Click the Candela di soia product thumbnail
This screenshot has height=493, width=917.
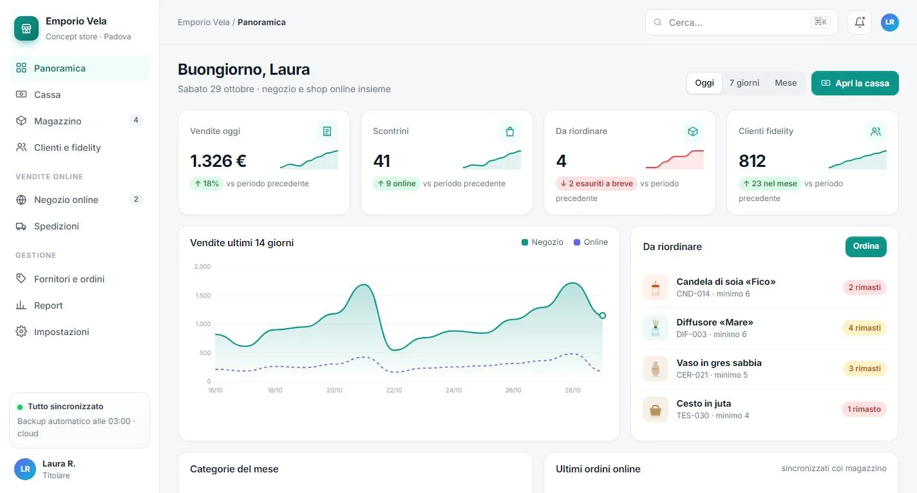656,287
